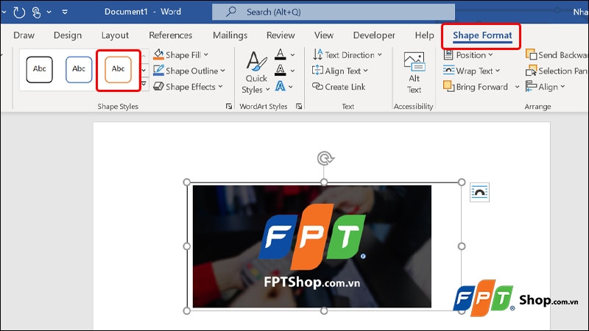Screen dimensions: 589x331
Task: Open the Touch Mode dropdown arrow
Action: pos(49,12)
